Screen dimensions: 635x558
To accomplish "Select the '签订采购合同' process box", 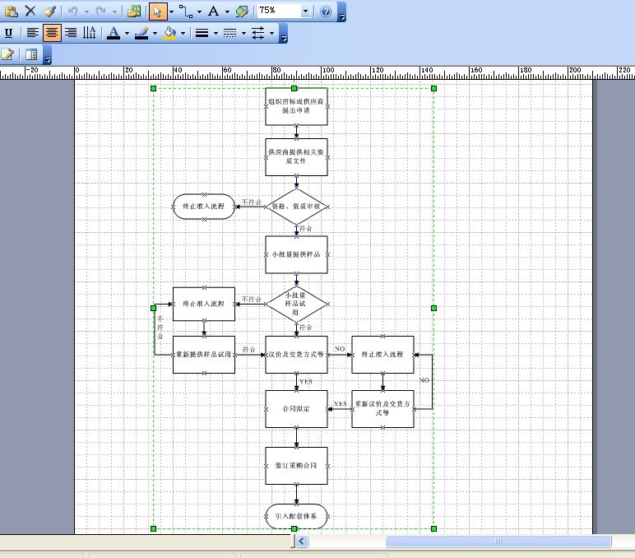I will [x=296, y=466].
